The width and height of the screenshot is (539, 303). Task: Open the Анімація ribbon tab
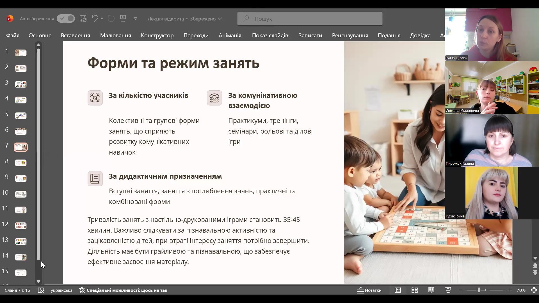click(x=230, y=35)
